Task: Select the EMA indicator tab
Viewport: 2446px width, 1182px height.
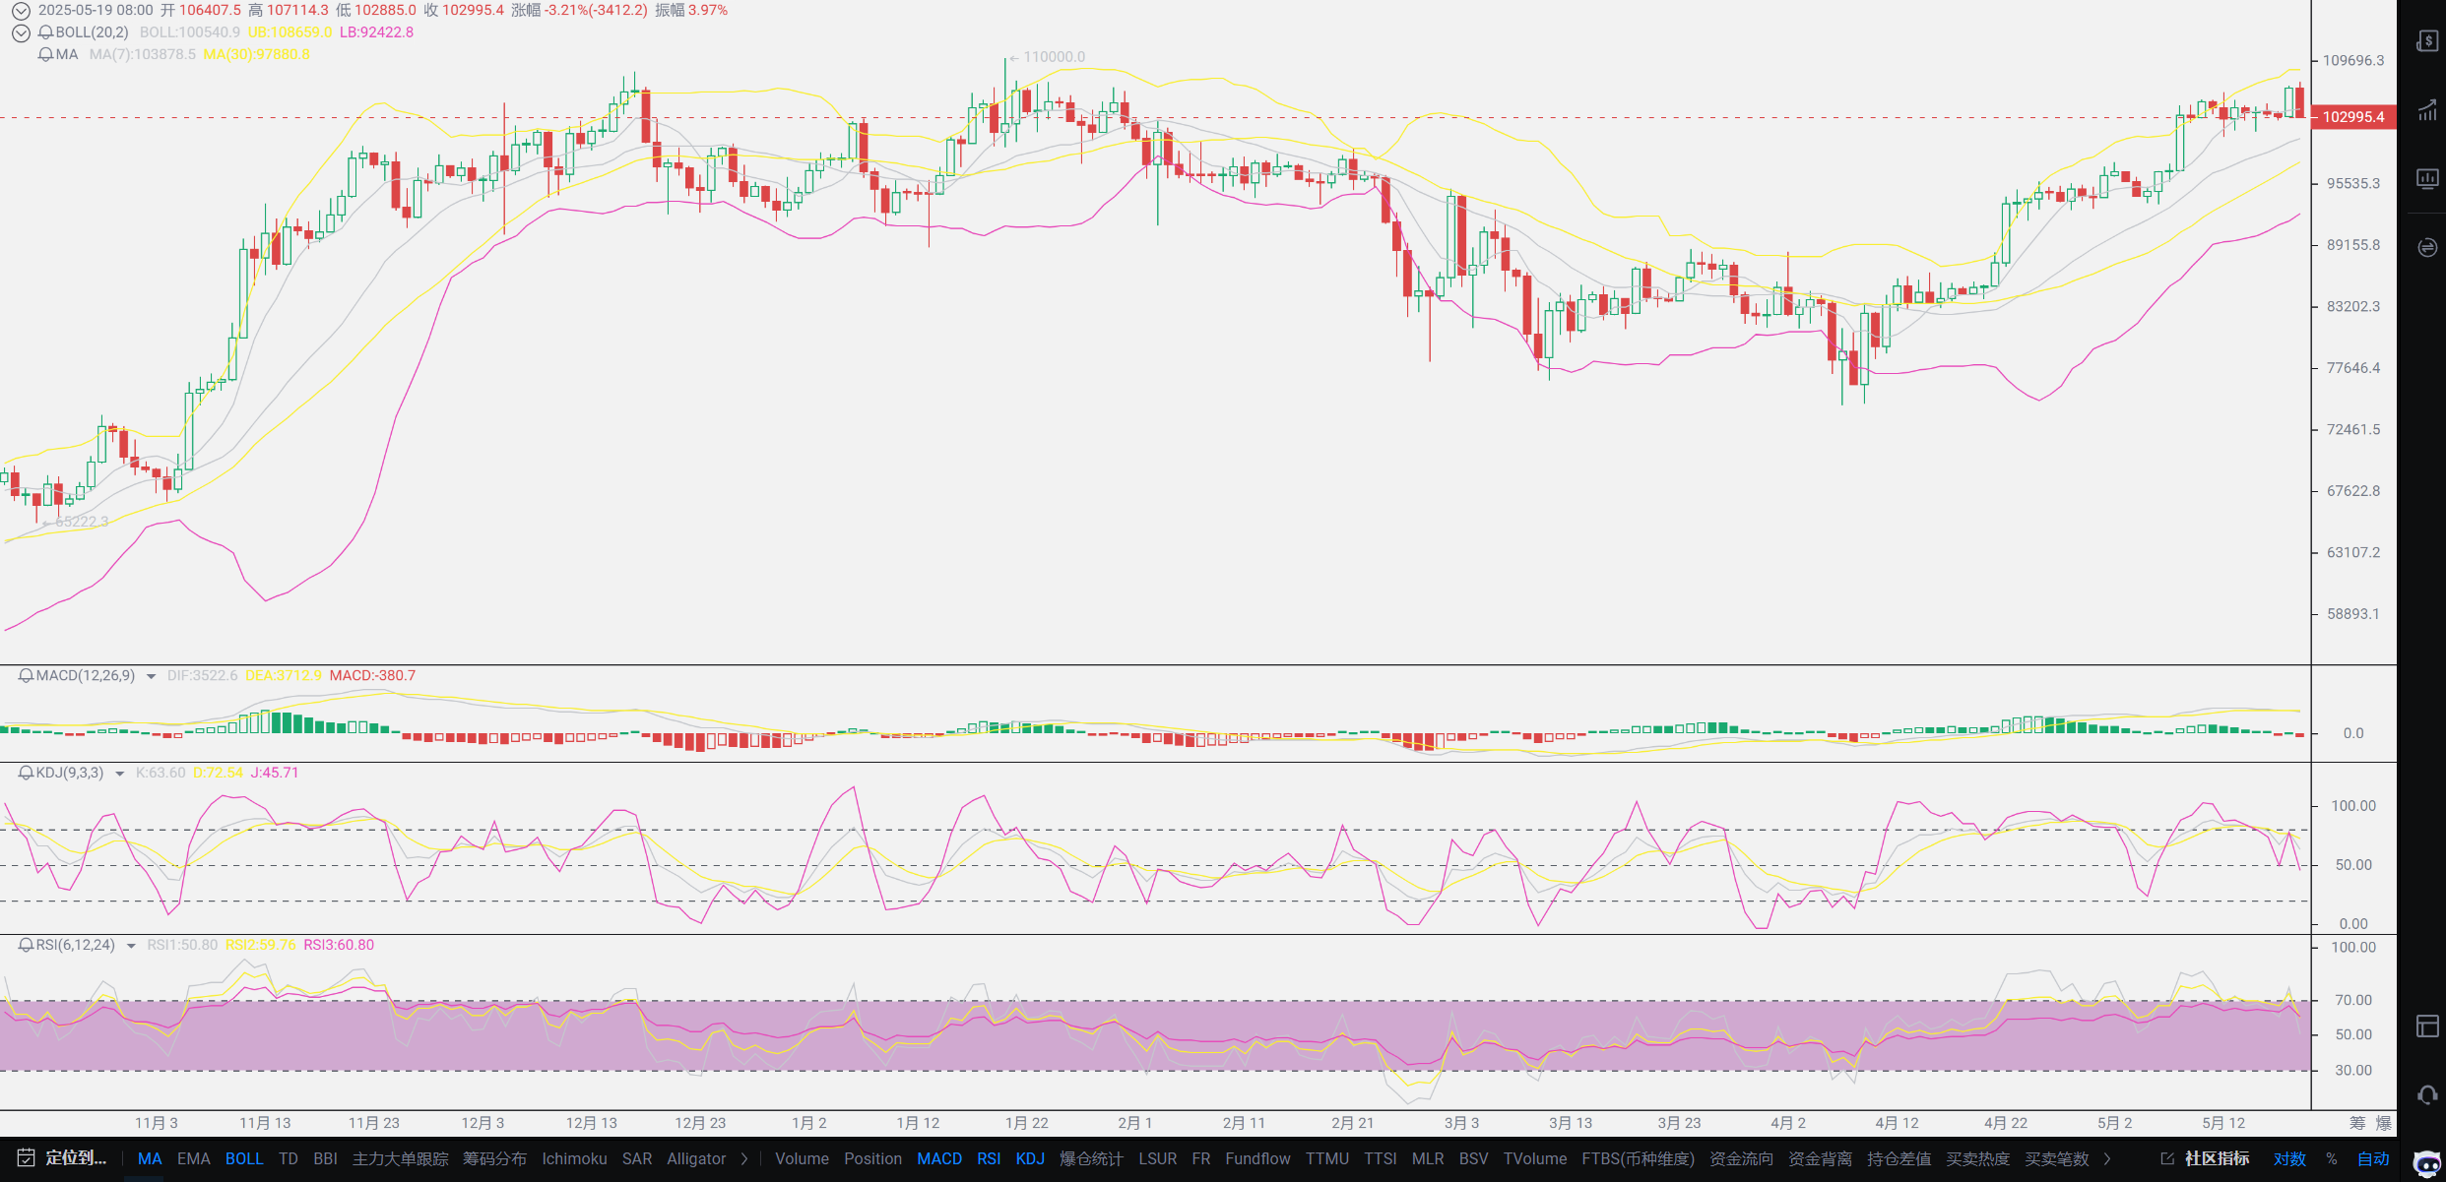Action: click(x=193, y=1158)
